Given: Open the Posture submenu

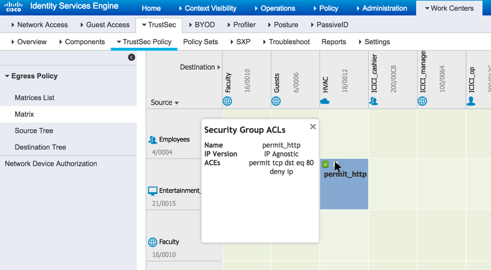Looking at the screenshot, I should click(283, 25).
